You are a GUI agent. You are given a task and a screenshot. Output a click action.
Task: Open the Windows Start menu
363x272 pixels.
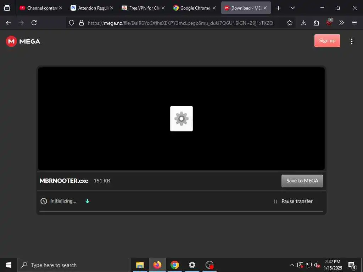point(9,265)
